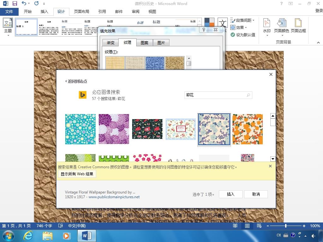Pick the blue woven texture swatch
Screen dimensions: 323x242
coord(155,63)
